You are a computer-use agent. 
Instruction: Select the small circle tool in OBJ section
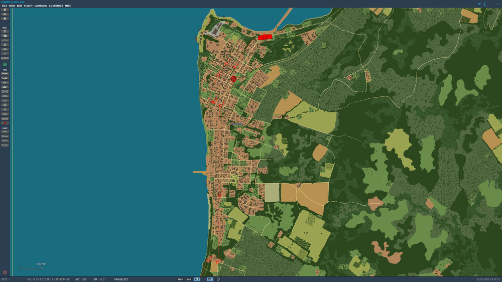tap(5, 109)
